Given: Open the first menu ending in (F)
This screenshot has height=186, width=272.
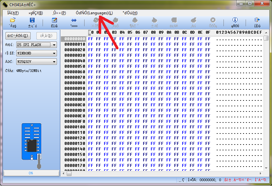Looking at the screenshot, I should point(13,13).
